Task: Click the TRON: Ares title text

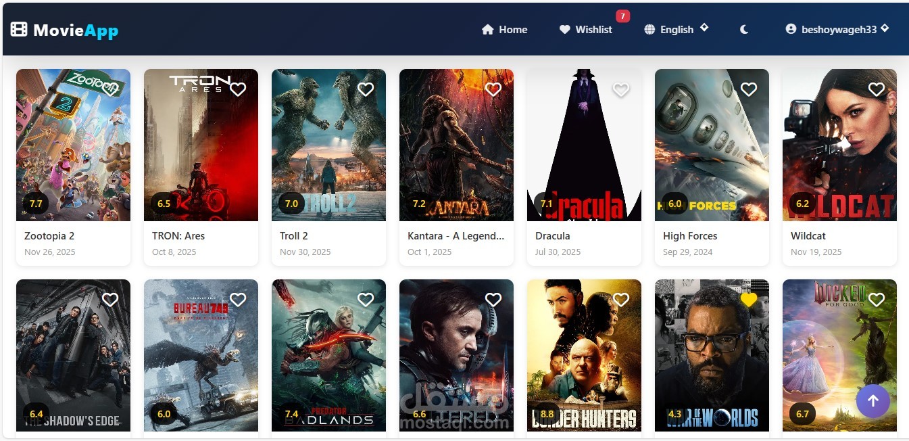Action: [178, 236]
